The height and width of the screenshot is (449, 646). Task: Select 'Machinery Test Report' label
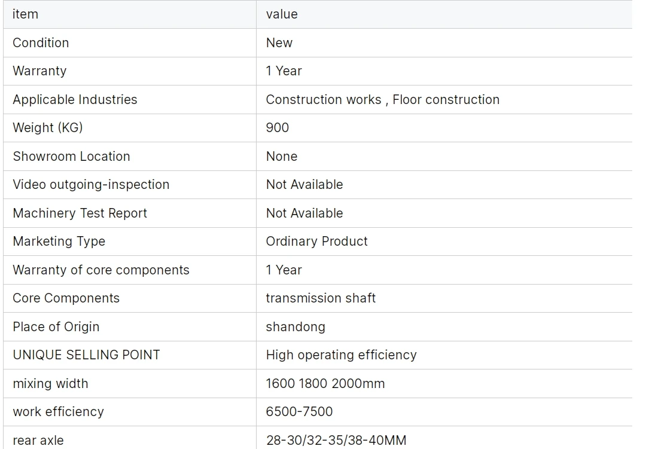click(x=80, y=213)
